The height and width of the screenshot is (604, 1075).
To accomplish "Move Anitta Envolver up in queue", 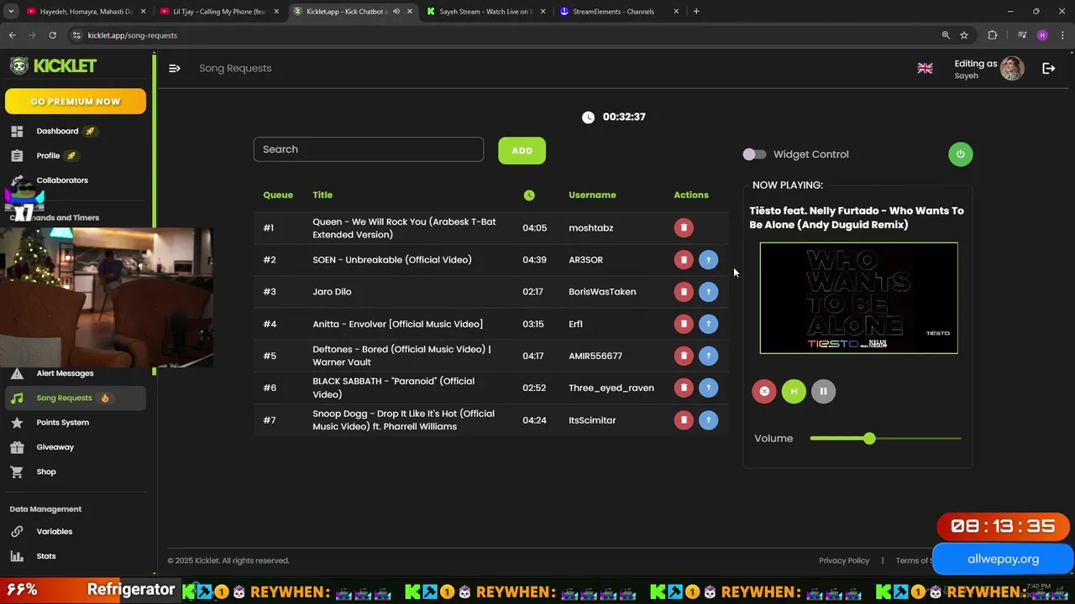I will [708, 324].
